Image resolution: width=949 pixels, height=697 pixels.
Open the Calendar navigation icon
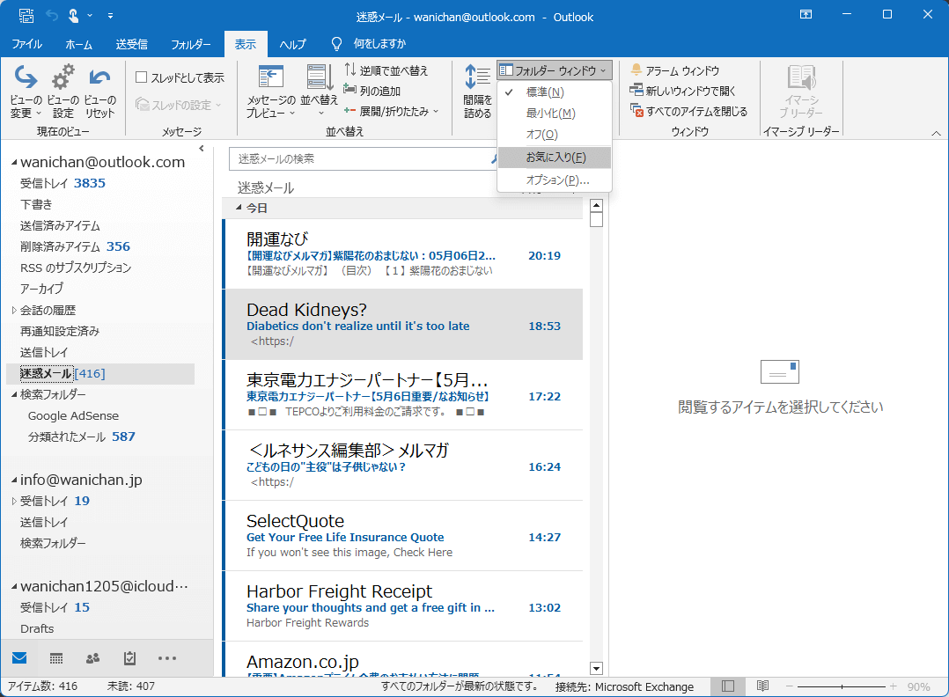pyautogui.click(x=56, y=658)
